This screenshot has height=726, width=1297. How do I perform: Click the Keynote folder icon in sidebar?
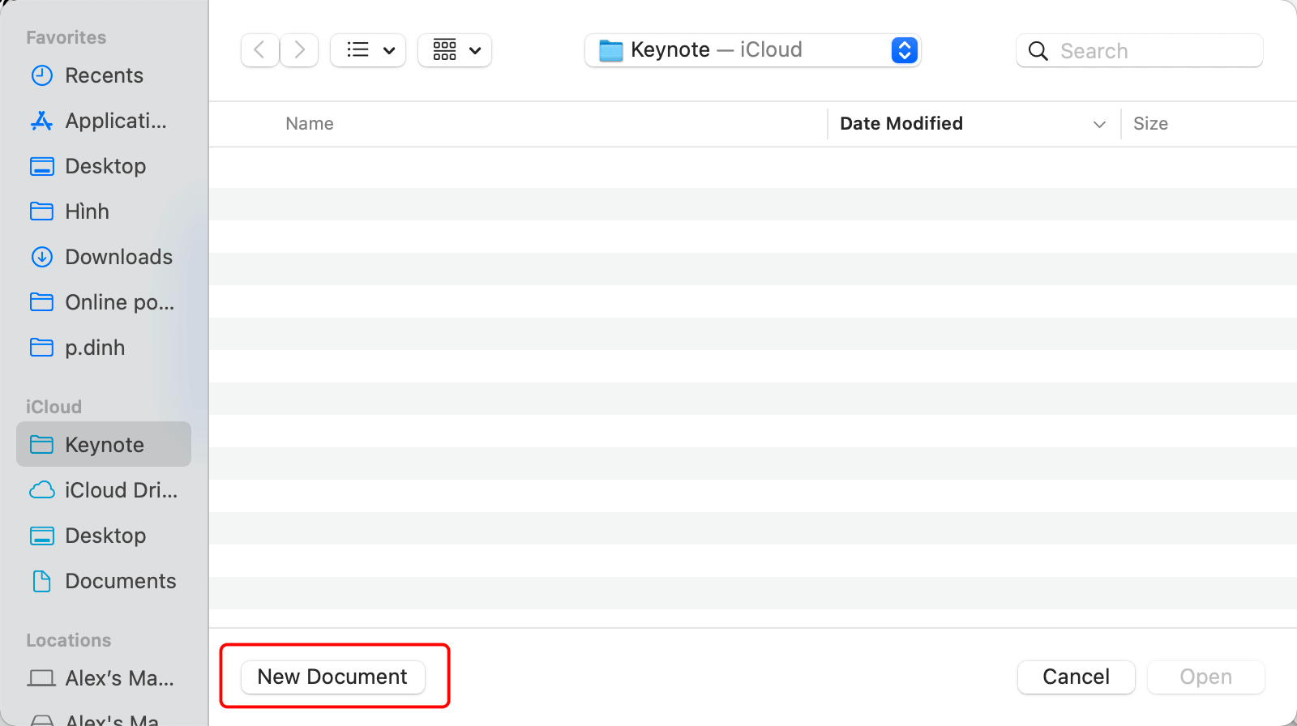pos(41,445)
